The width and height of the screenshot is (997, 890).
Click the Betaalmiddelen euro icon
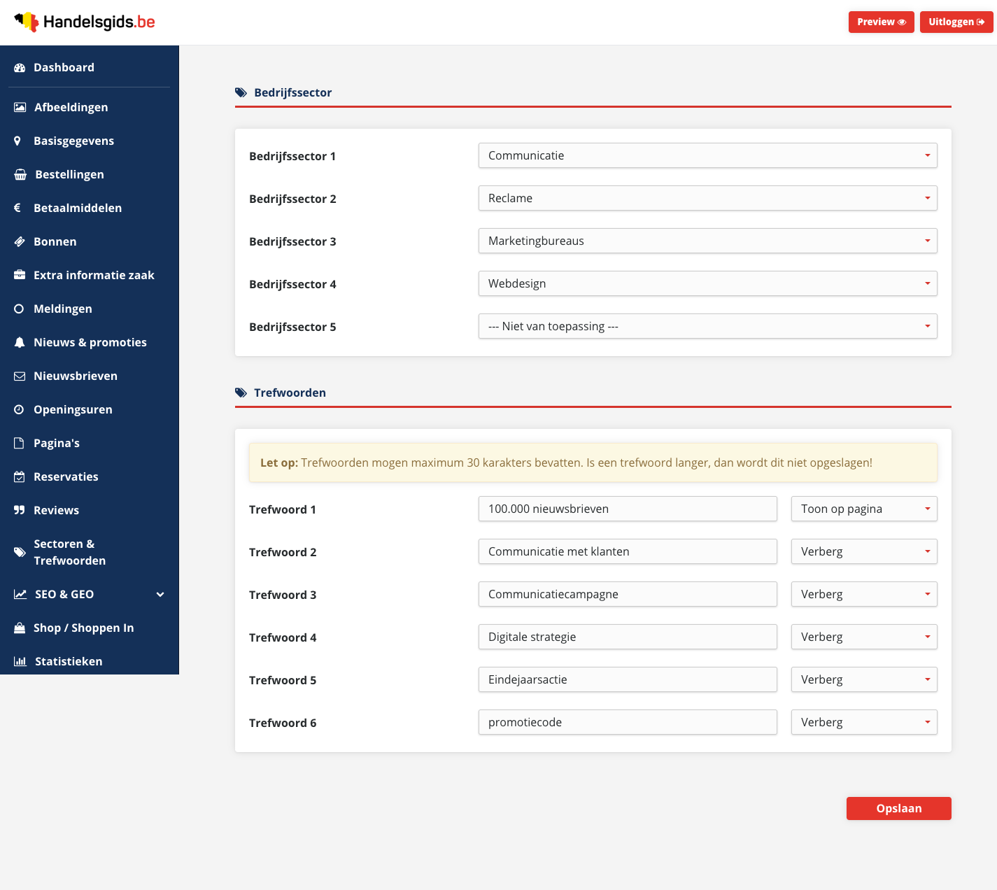(x=17, y=208)
